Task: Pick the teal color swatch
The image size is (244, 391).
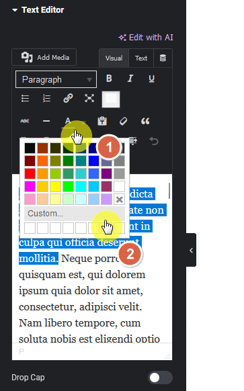Action: coord(81,161)
